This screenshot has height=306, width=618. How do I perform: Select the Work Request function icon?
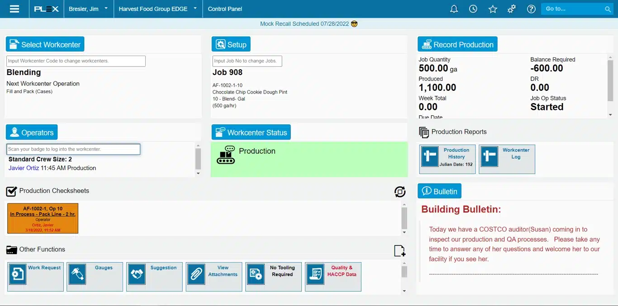pyautogui.click(x=35, y=277)
